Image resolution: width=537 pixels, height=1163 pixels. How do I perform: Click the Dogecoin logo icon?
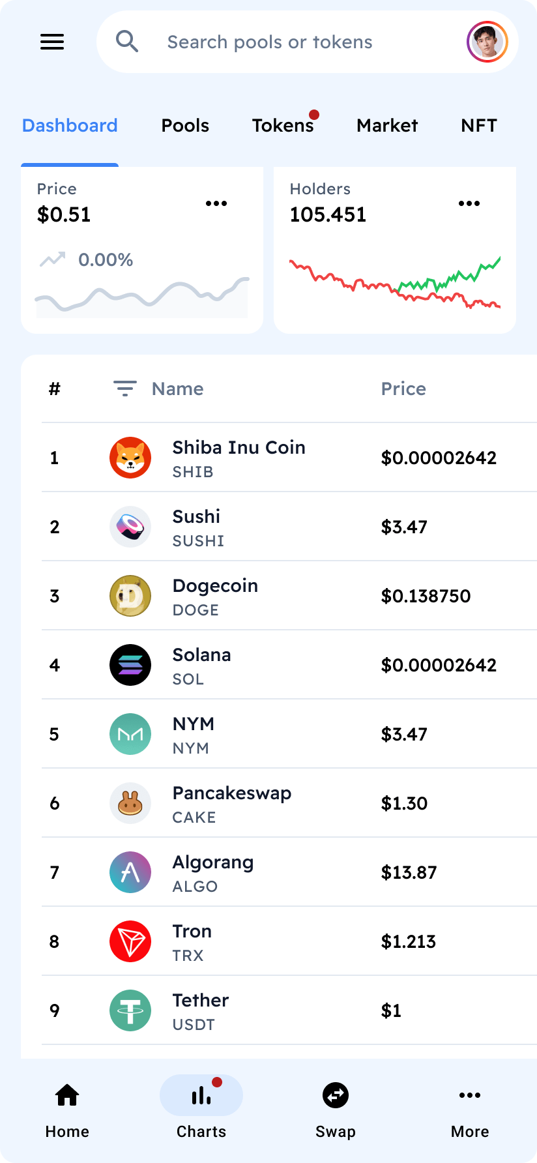pyautogui.click(x=130, y=596)
